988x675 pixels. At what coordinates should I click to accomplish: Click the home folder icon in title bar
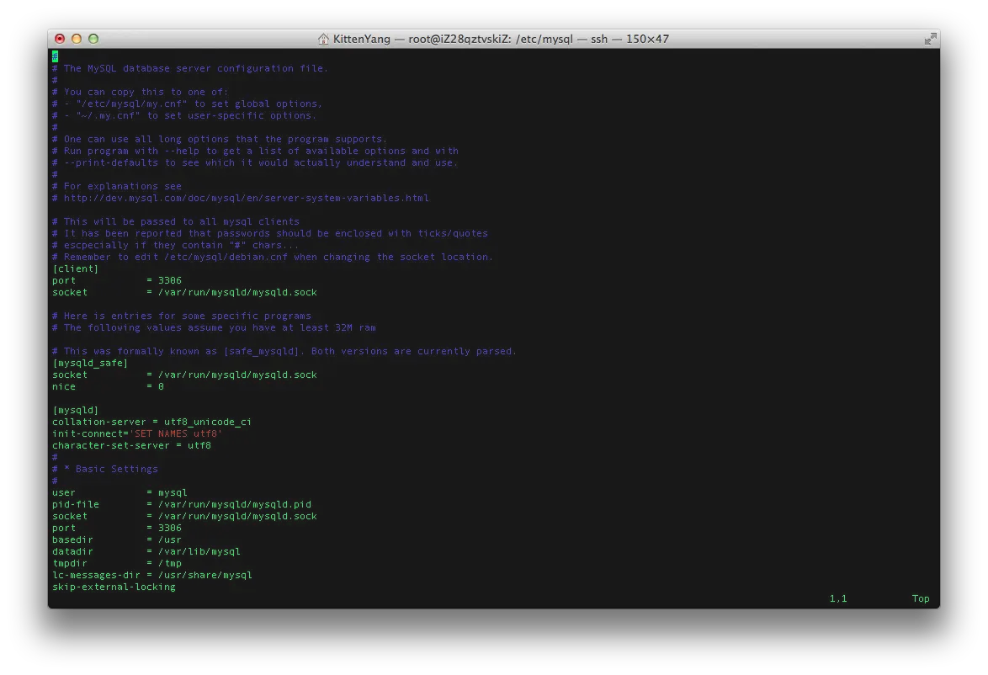tap(323, 39)
